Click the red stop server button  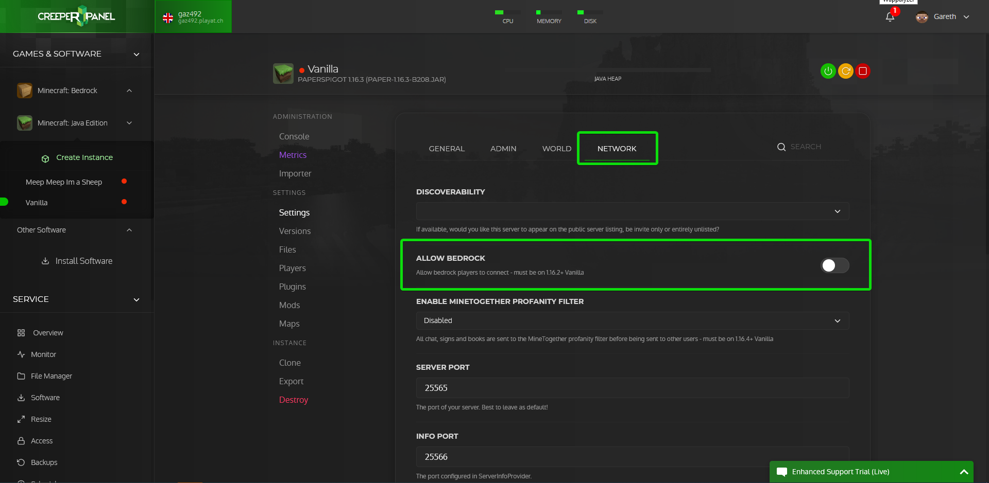(x=863, y=71)
